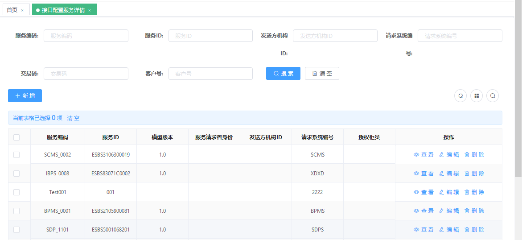Delete the Test001 row

pos(474,192)
